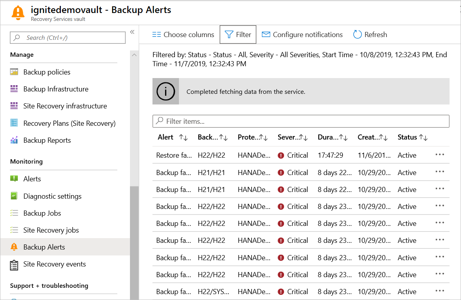Viewport: 461px width, 300px height.
Task: Click the Configure notifications button
Action: coord(302,34)
